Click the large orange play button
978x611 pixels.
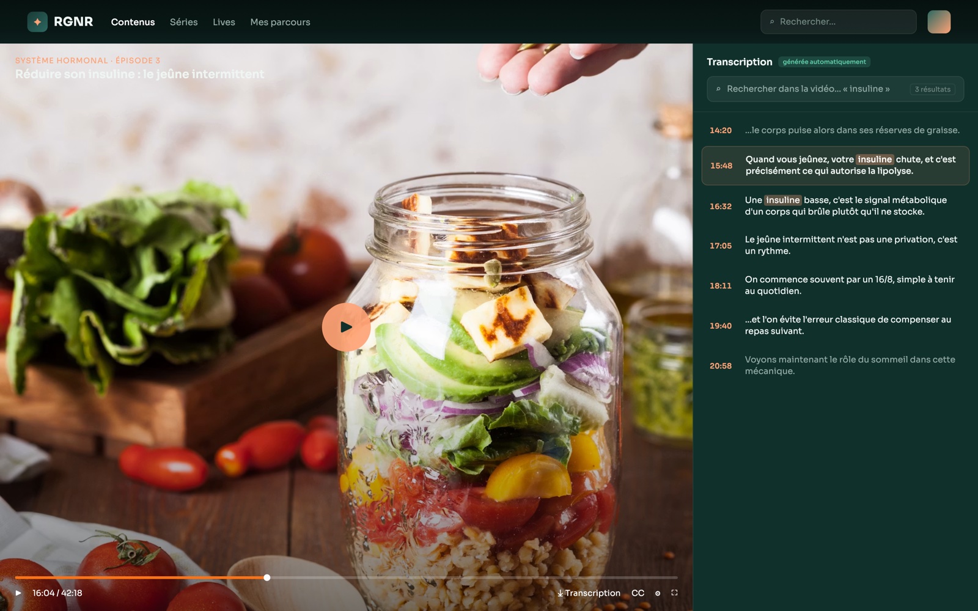tap(346, 327)
